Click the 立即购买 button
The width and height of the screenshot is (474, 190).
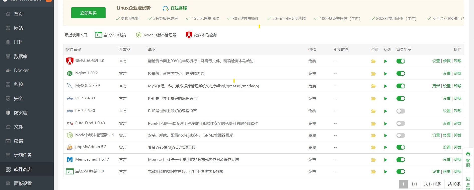point(88,13)
